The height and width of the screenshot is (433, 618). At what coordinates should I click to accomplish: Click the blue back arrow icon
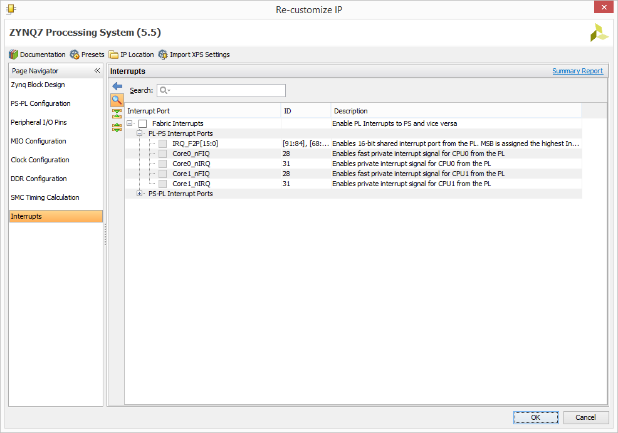(x=117, y=86)
